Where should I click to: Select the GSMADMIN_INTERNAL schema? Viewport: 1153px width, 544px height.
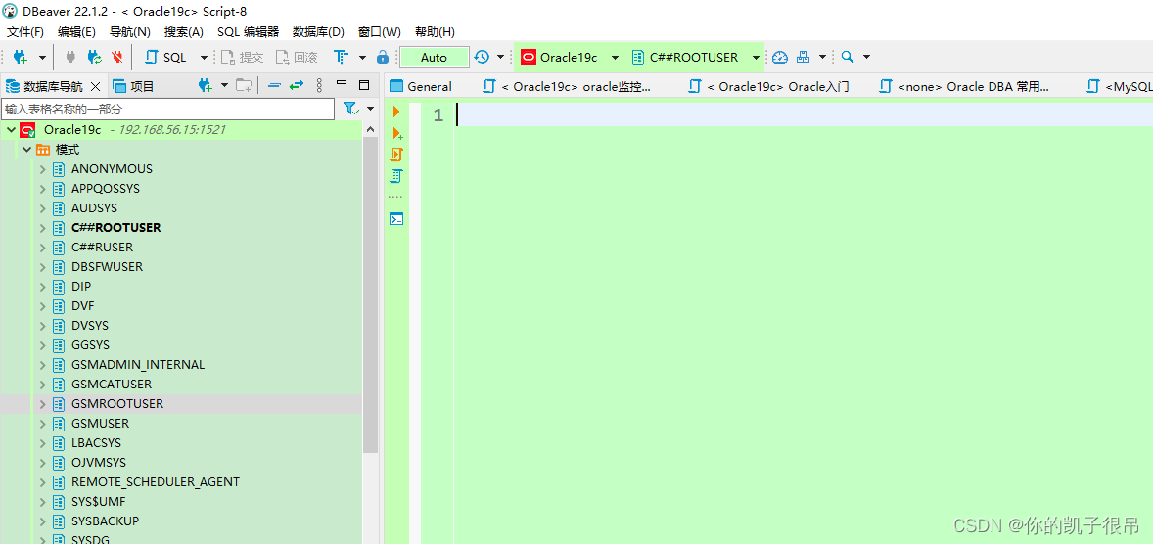click(138, 365)
